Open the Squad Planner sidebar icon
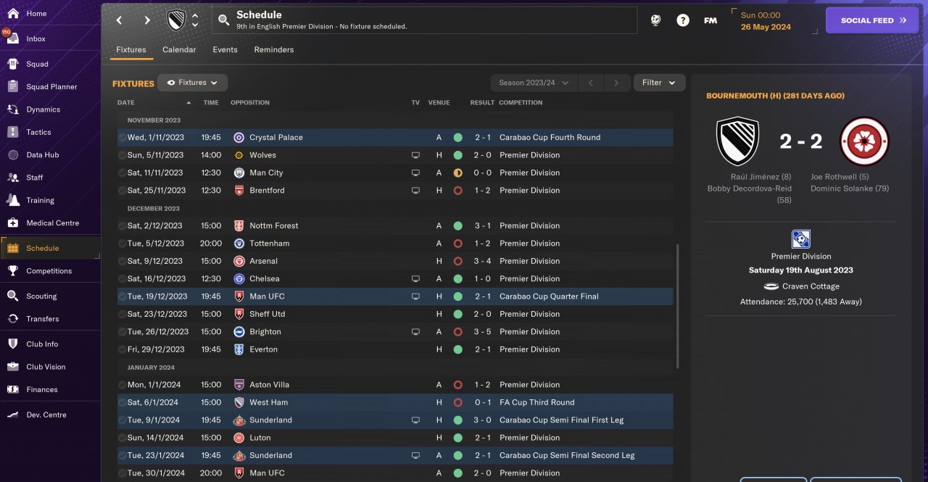The height and width of the screenshot is (482, 928). [13, 87]
